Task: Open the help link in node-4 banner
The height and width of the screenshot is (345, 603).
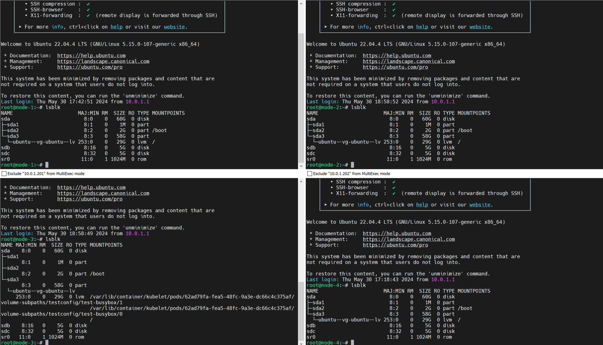Action: point(422,205)
